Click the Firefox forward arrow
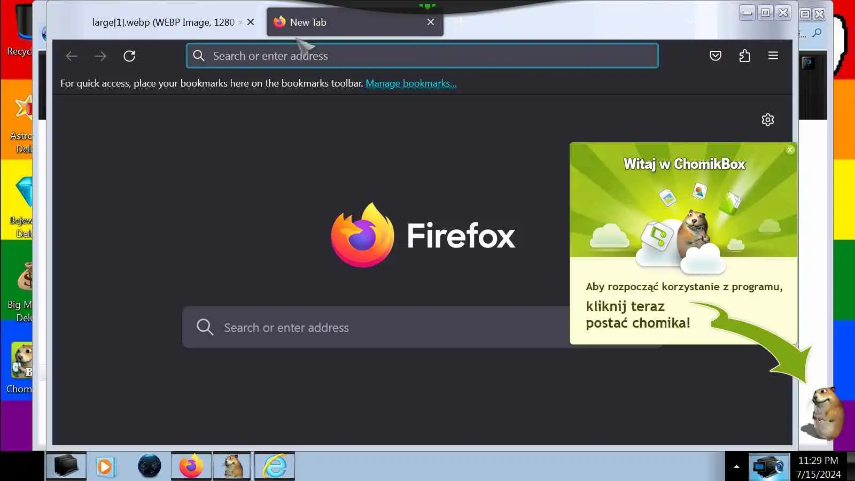The image size is (855, 481). 100,56
